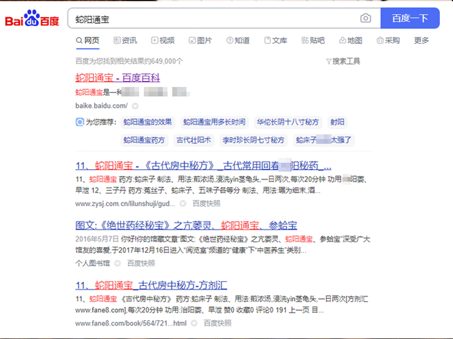Open result 《古代房中秘方》_古代常用回春 title
Screen dimensions: 453x339
tap(204, 166)
